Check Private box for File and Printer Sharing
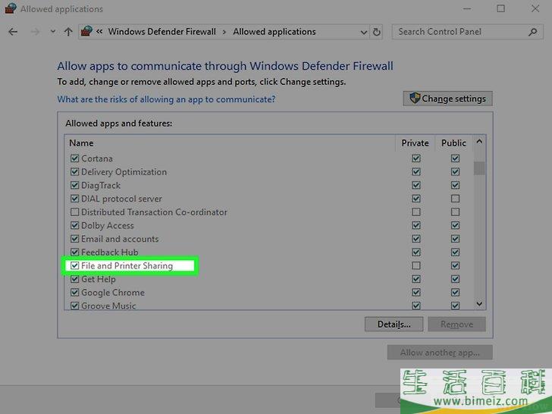This screenshot has height=414, width=552. [416, 266]
